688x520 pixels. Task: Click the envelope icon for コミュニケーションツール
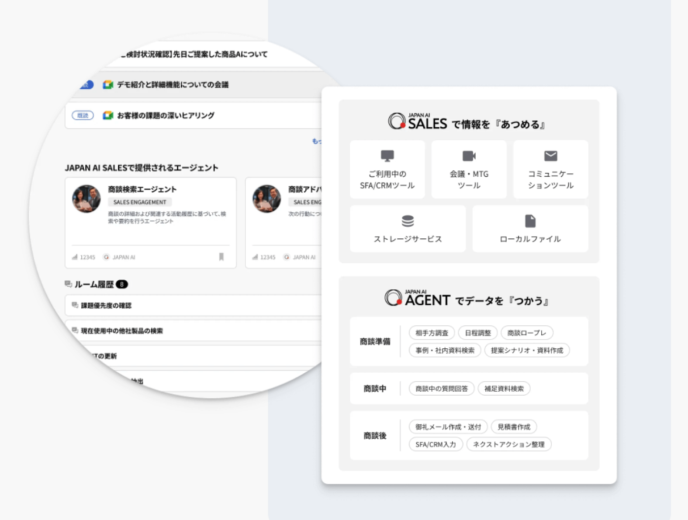point(550,156)
